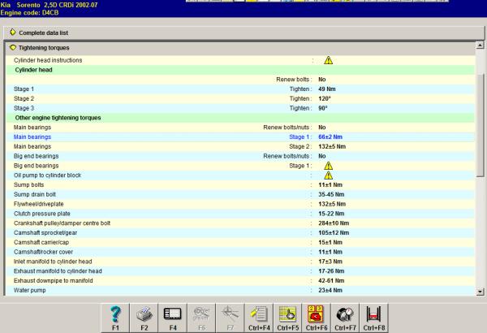Click the F4 screen display icon

(173, 318)
